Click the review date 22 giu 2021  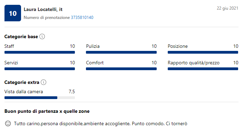click(x=227, y=8)
